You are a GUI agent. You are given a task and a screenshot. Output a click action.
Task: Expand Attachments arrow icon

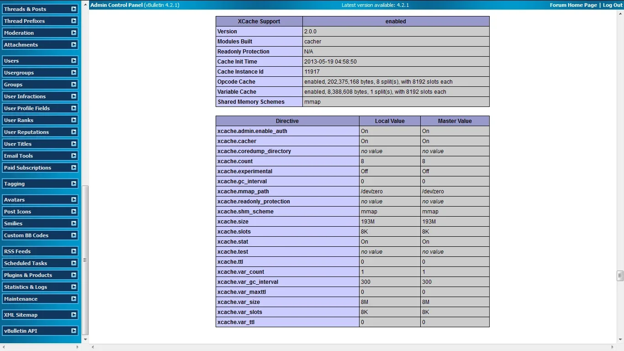[x=74, y=45]
